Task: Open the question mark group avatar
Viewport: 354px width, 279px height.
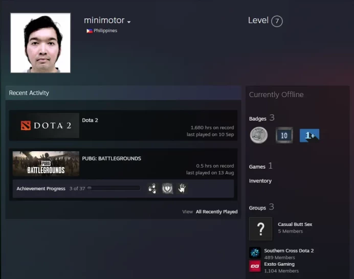Action: click(x=260, y=229)
